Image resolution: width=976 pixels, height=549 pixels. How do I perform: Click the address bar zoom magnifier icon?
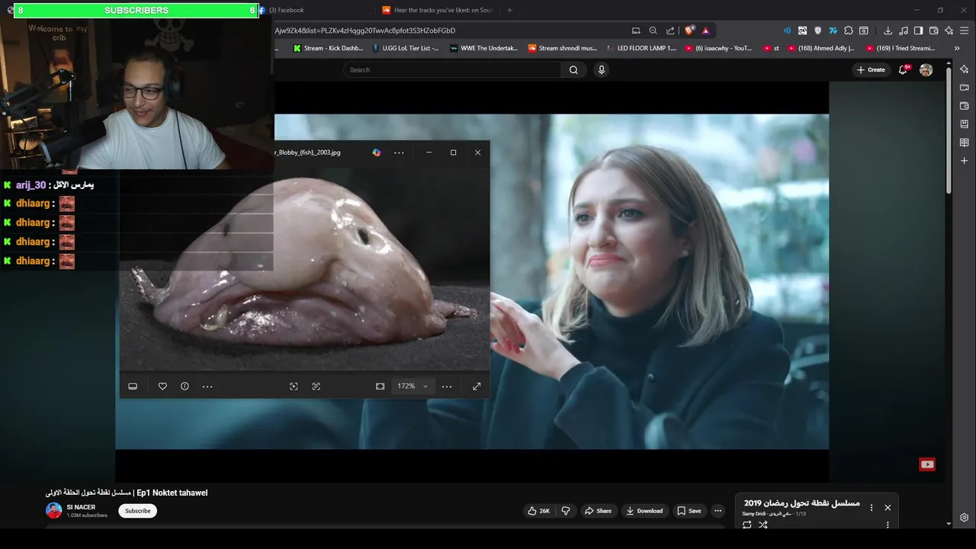(x=653, y=30)
